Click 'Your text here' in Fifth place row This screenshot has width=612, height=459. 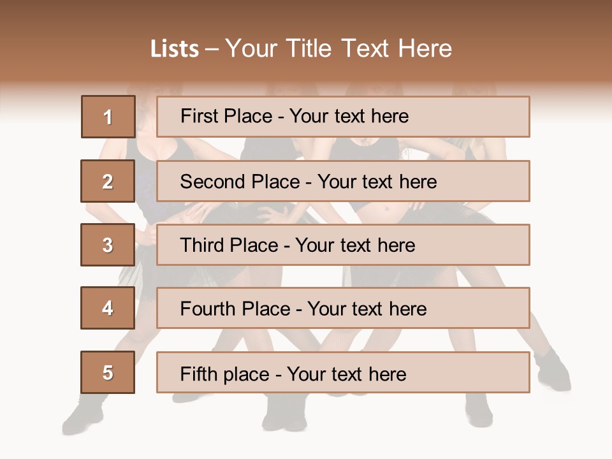point(346,374)
